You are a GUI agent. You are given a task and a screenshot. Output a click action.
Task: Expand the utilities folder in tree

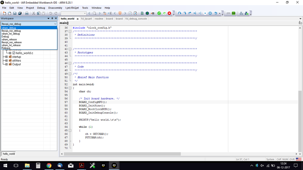coord(6,60)
